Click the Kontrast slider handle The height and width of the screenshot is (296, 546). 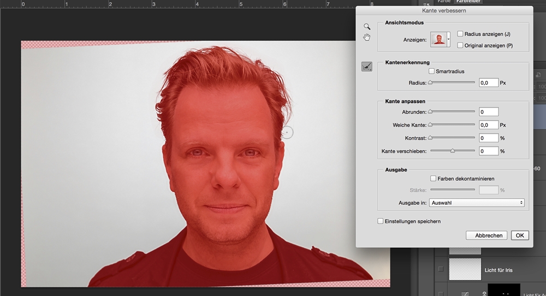430,138
